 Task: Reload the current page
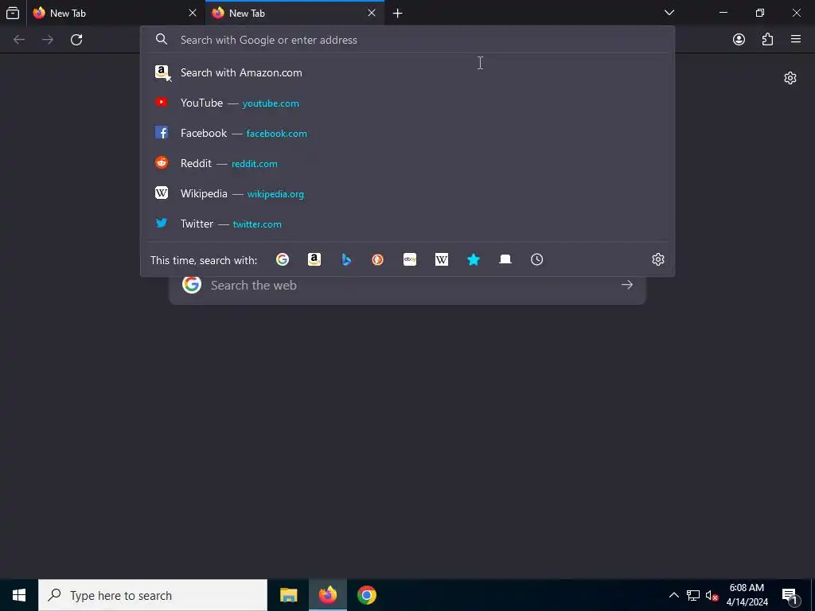click(x=76, y=40)
